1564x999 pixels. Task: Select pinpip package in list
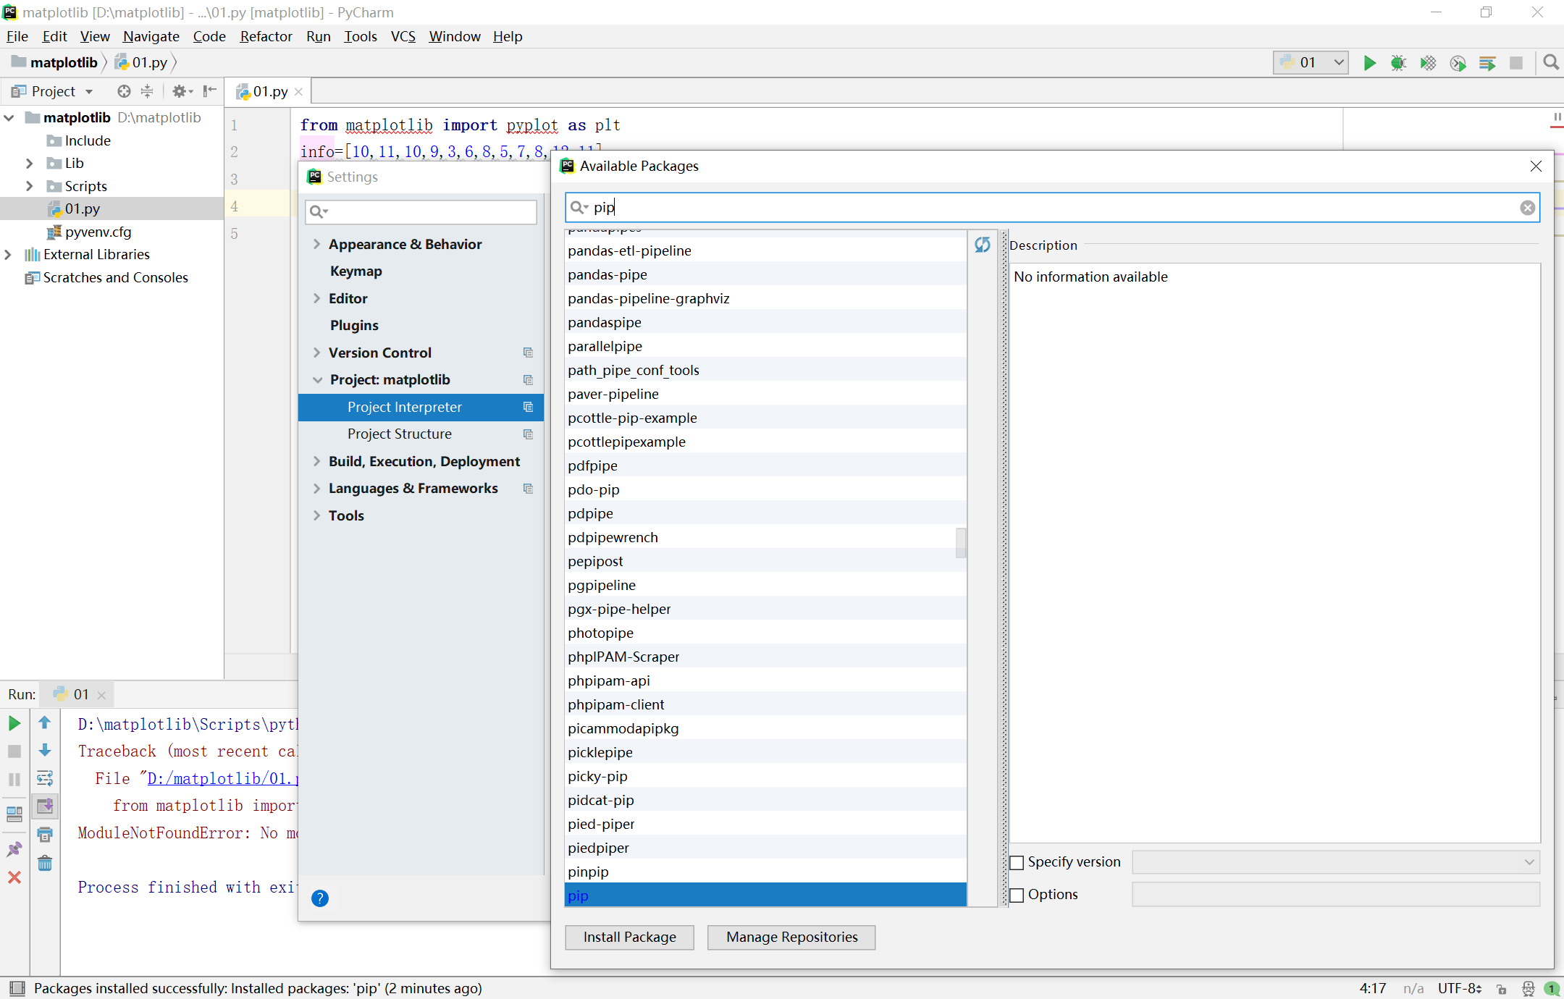pyautogui.click(x=765, y=872)
